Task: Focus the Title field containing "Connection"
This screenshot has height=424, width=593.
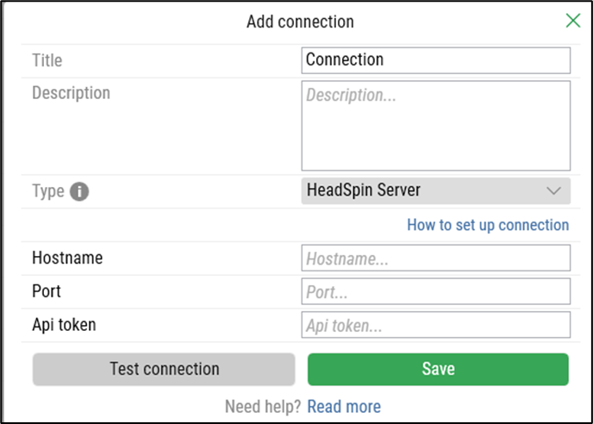Action: click(435, 60)
